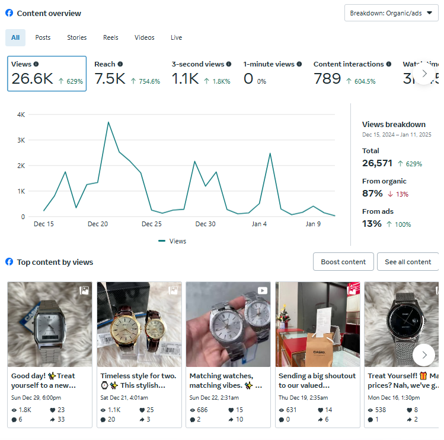Select the Views metric card

click(47, 74)
